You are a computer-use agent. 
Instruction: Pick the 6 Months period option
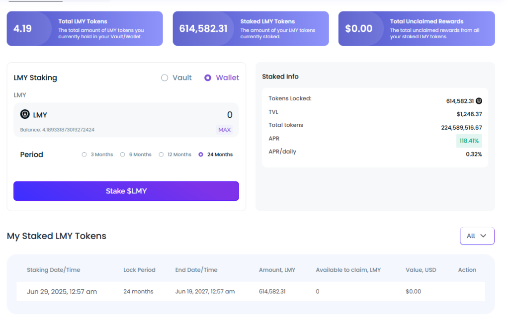click(123, 155)
